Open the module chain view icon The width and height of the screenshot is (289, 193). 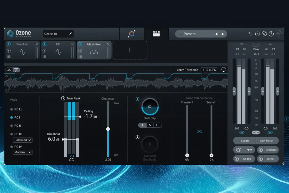point(156,34)
